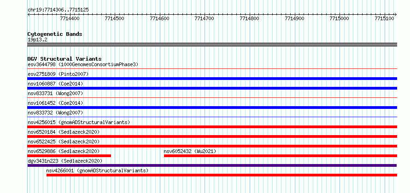Open variant nsv1060887 (Coe2014) label
Screen dimensions: 410x193
click(x=55, y=84)
